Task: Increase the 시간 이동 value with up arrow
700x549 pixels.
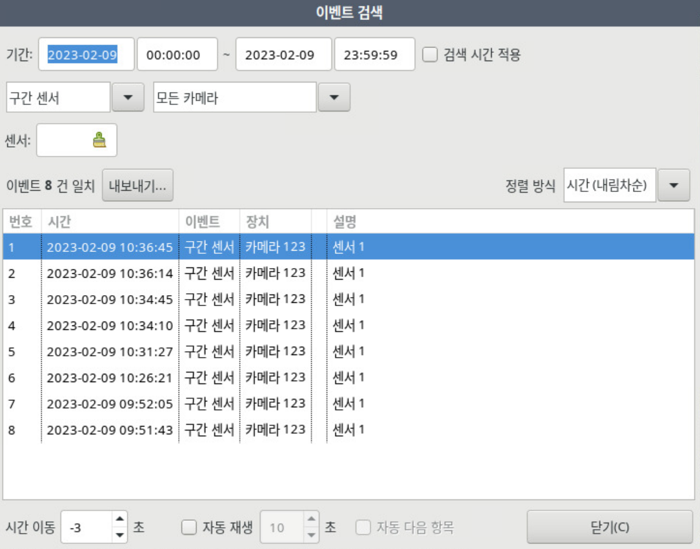Action: [119, 520]
